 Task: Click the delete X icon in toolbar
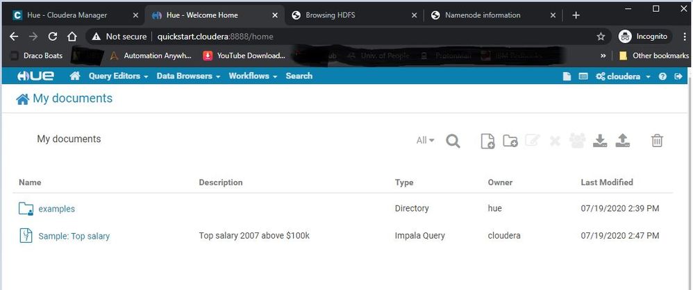(555, 141)
